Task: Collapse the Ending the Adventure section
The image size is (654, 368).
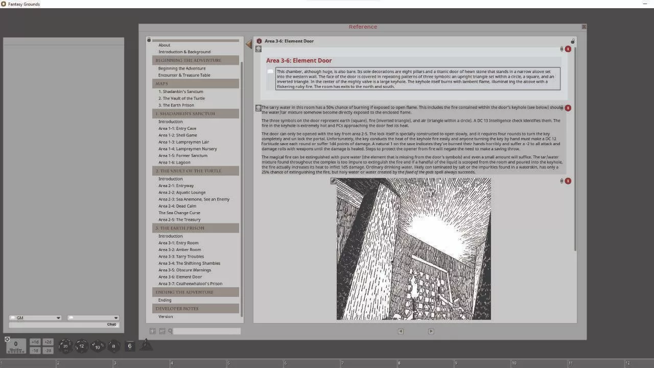Action: (196, 292)
